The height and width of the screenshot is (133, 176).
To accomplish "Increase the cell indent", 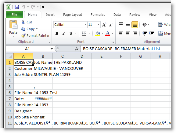I will click(151, 33).
